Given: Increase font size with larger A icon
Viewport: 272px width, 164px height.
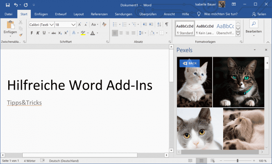Looking at the screenshot, I should pyautogui.click(x=80, y=24).
